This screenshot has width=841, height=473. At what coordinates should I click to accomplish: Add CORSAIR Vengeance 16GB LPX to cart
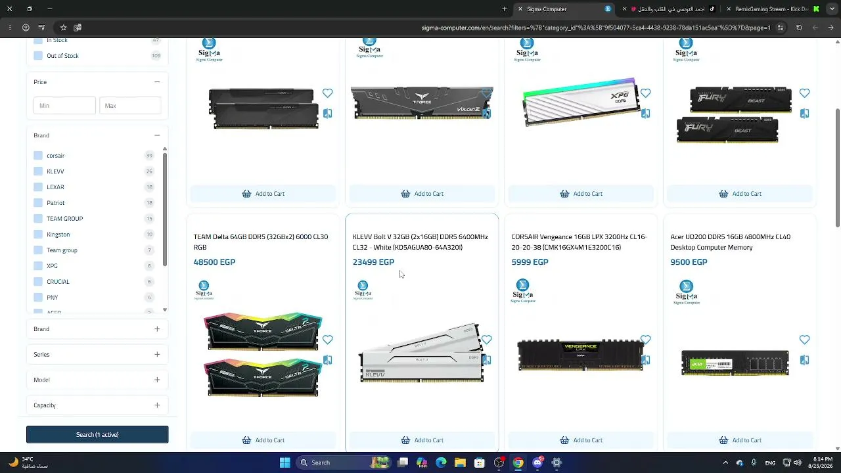[x=581, y=440]
